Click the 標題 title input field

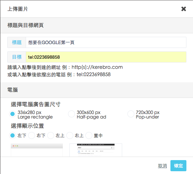point(106,42)
